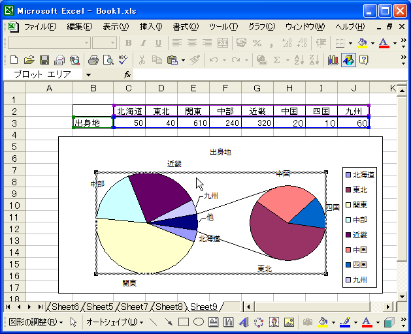Click the Sort Ascending A-Z icon

tap(299, 60)
